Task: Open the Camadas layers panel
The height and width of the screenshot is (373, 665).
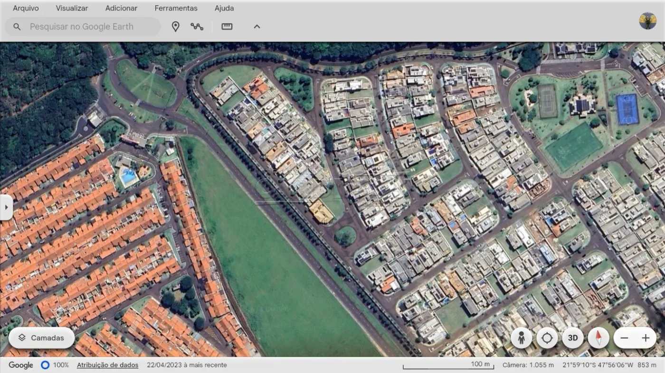Action: click(x=41, y=338)
